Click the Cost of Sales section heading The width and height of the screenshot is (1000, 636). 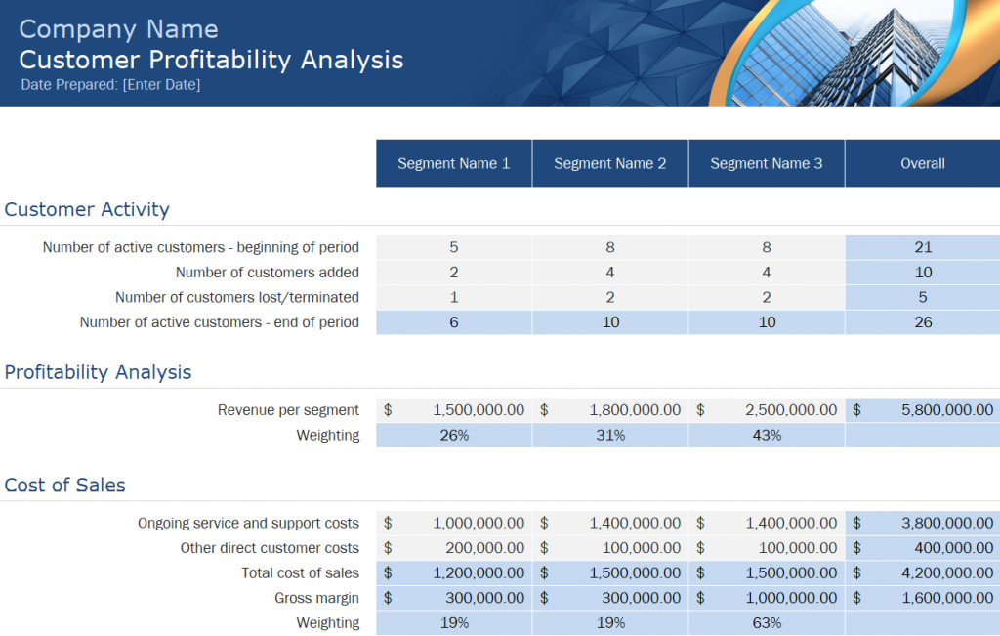65,485
